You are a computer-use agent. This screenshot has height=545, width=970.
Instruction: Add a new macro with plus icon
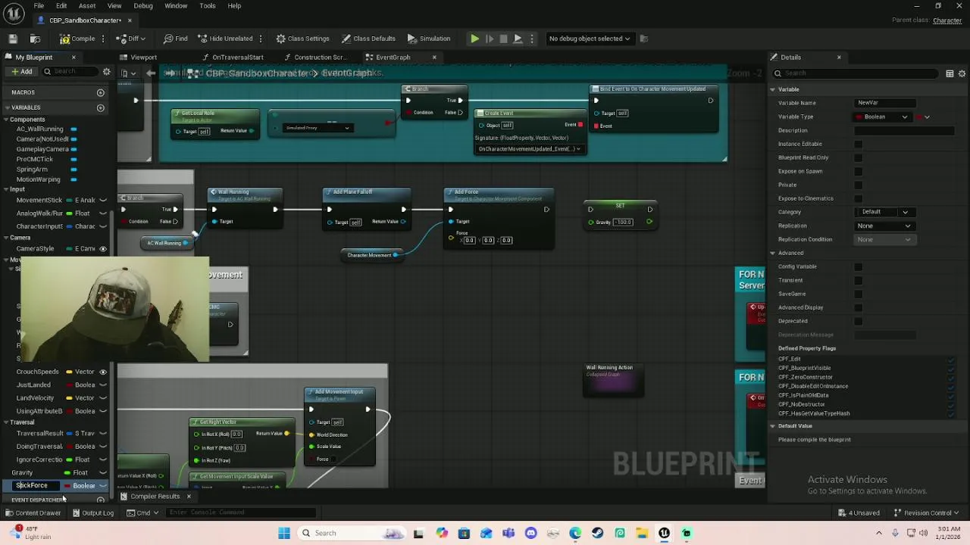point(100,93)
